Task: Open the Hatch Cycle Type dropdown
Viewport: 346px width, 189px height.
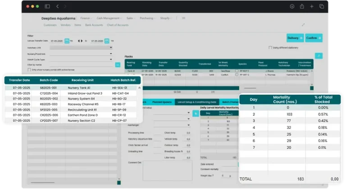Action: click(81, 60)
